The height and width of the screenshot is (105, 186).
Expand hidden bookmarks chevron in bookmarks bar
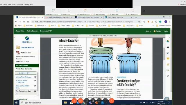[153, 26]
